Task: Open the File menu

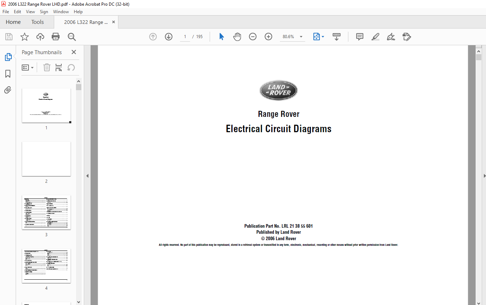Action: coord(6,12)
